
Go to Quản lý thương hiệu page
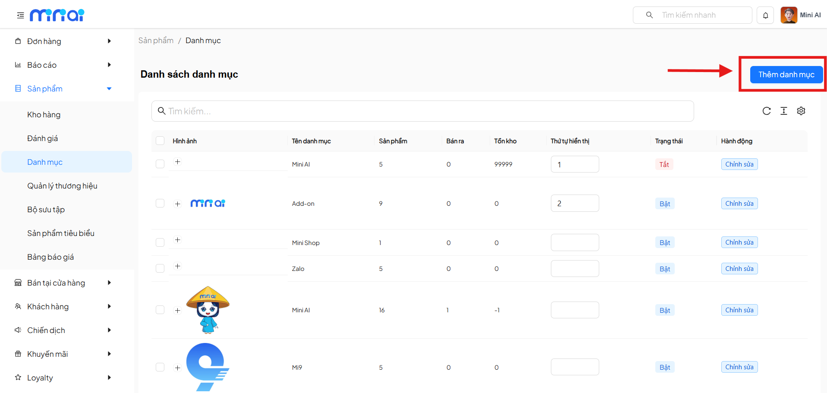(62, 186)
